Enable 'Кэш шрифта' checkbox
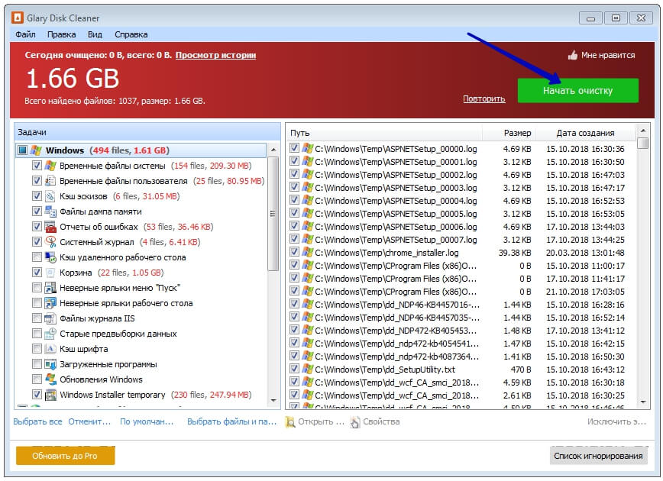Viewport: 663px width, 481px height. 37,349
